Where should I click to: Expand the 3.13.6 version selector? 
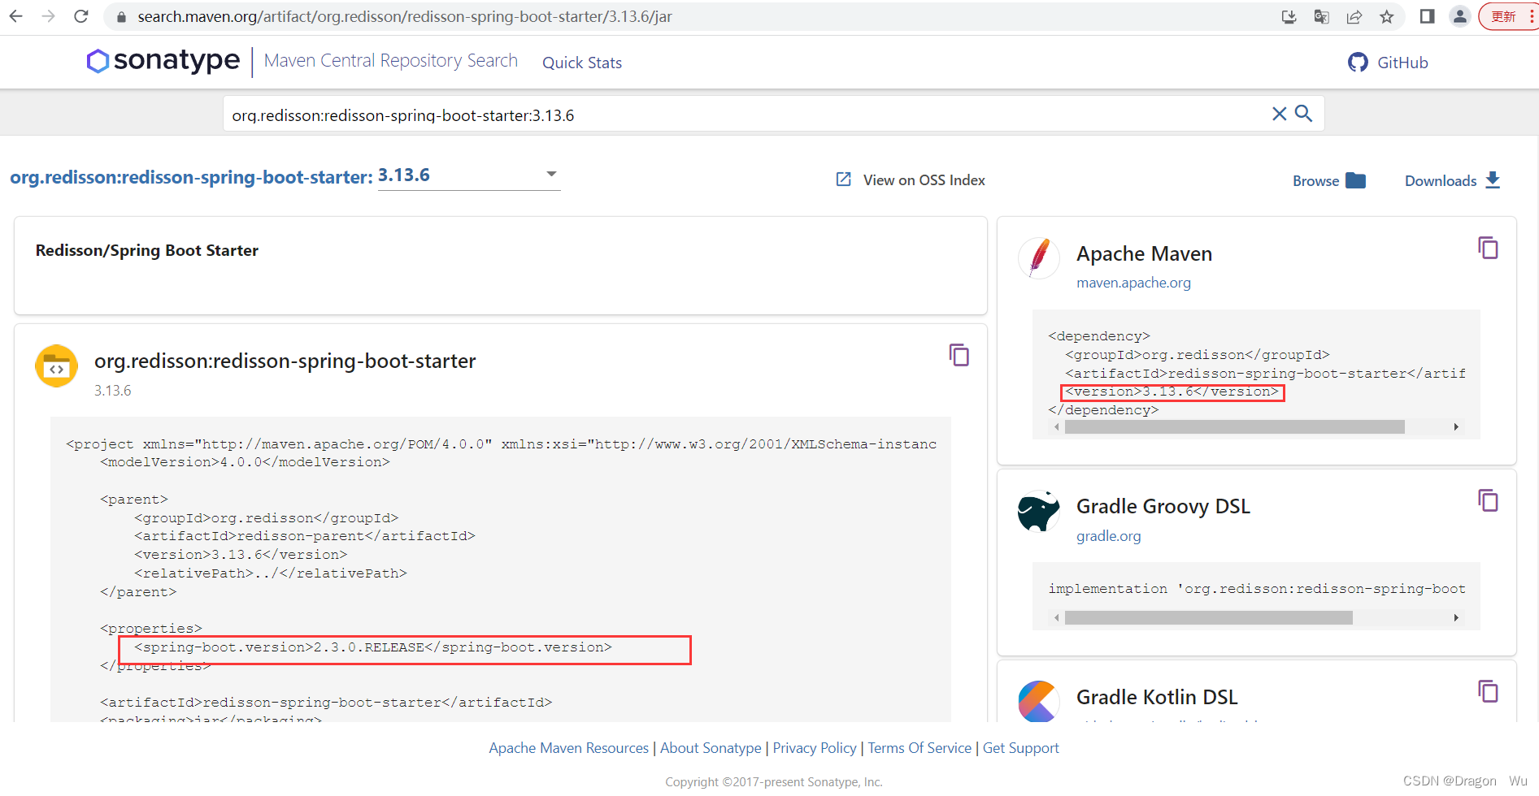point(551,174)
